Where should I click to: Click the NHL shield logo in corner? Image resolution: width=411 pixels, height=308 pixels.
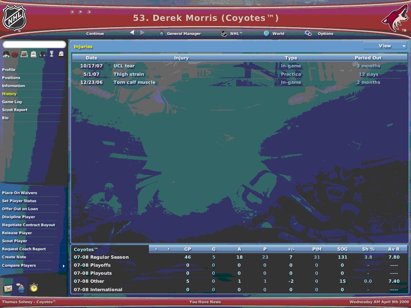14,18
